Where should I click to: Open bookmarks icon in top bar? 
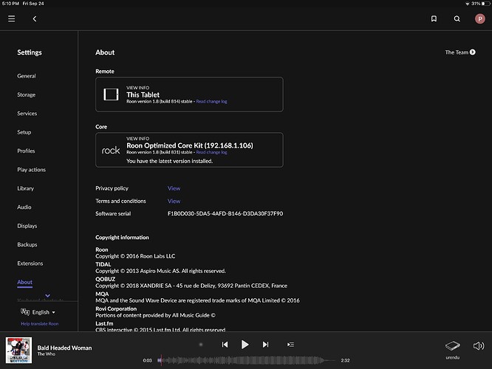coord(434,18)
